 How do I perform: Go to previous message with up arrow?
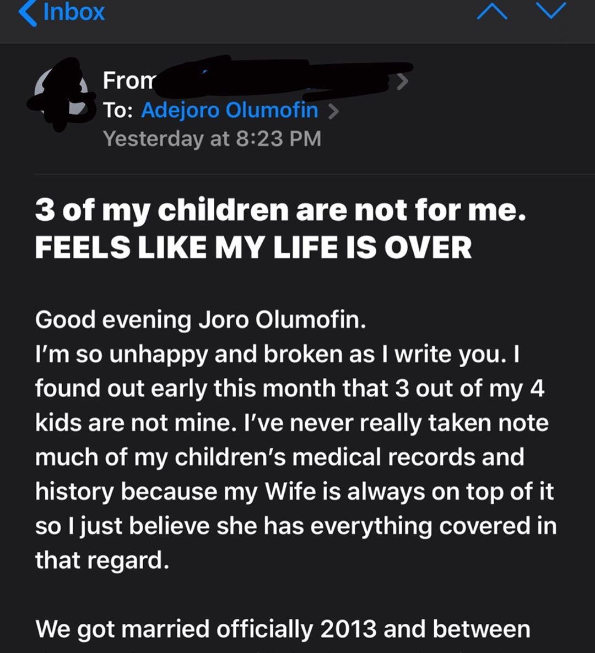[491, 12]
